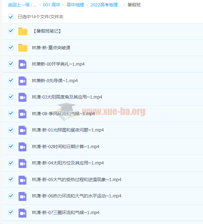Uncheck the 林潇-新-重点突破课 folder checkbox
This screenshot has width=203, height=224.
[x=11, y=47]
